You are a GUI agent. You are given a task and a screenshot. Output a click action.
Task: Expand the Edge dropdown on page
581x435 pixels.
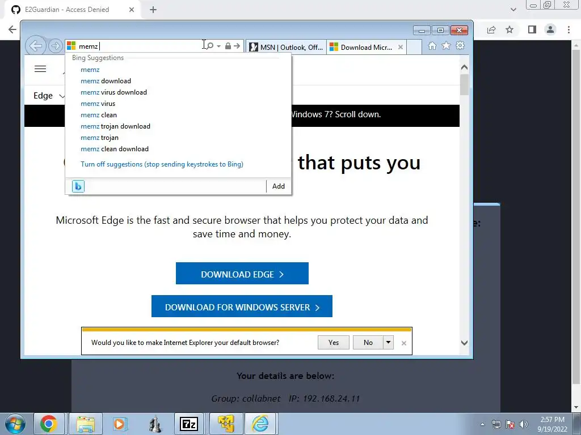point(49,96)
